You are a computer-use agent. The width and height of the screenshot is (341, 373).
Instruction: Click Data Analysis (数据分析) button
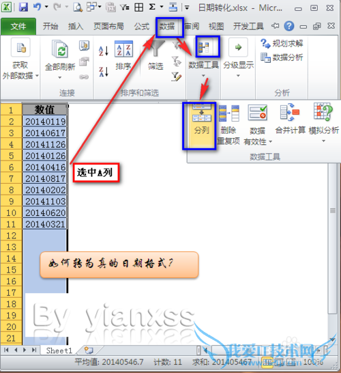coord(282,57)
